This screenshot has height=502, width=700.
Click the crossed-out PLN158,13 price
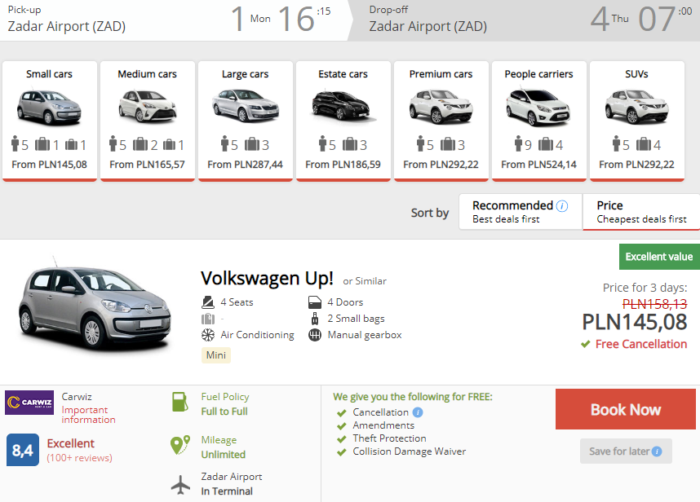point(654,304)
